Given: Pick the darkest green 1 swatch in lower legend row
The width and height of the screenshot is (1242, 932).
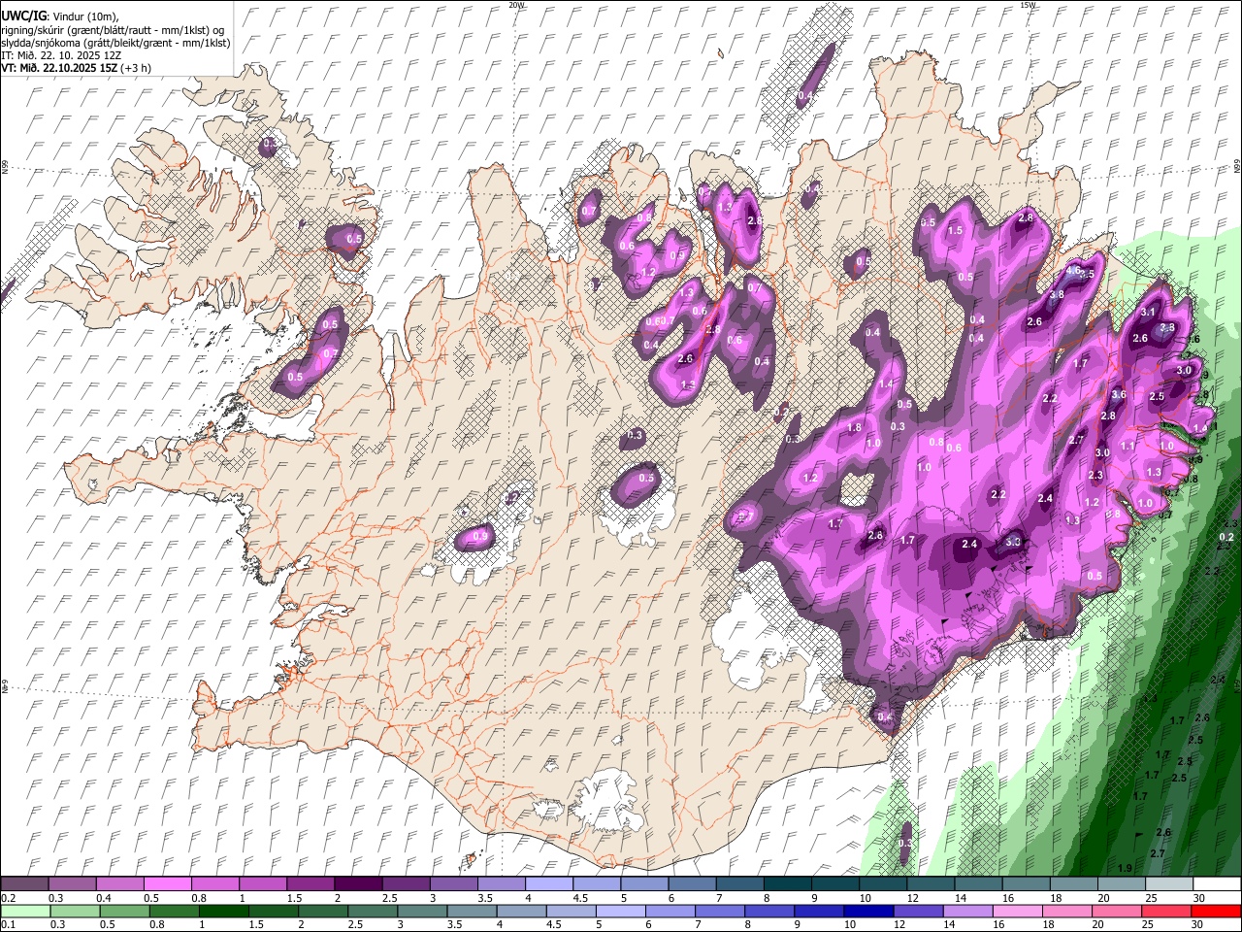Looking at the screenshot, I should click(223, 911).
